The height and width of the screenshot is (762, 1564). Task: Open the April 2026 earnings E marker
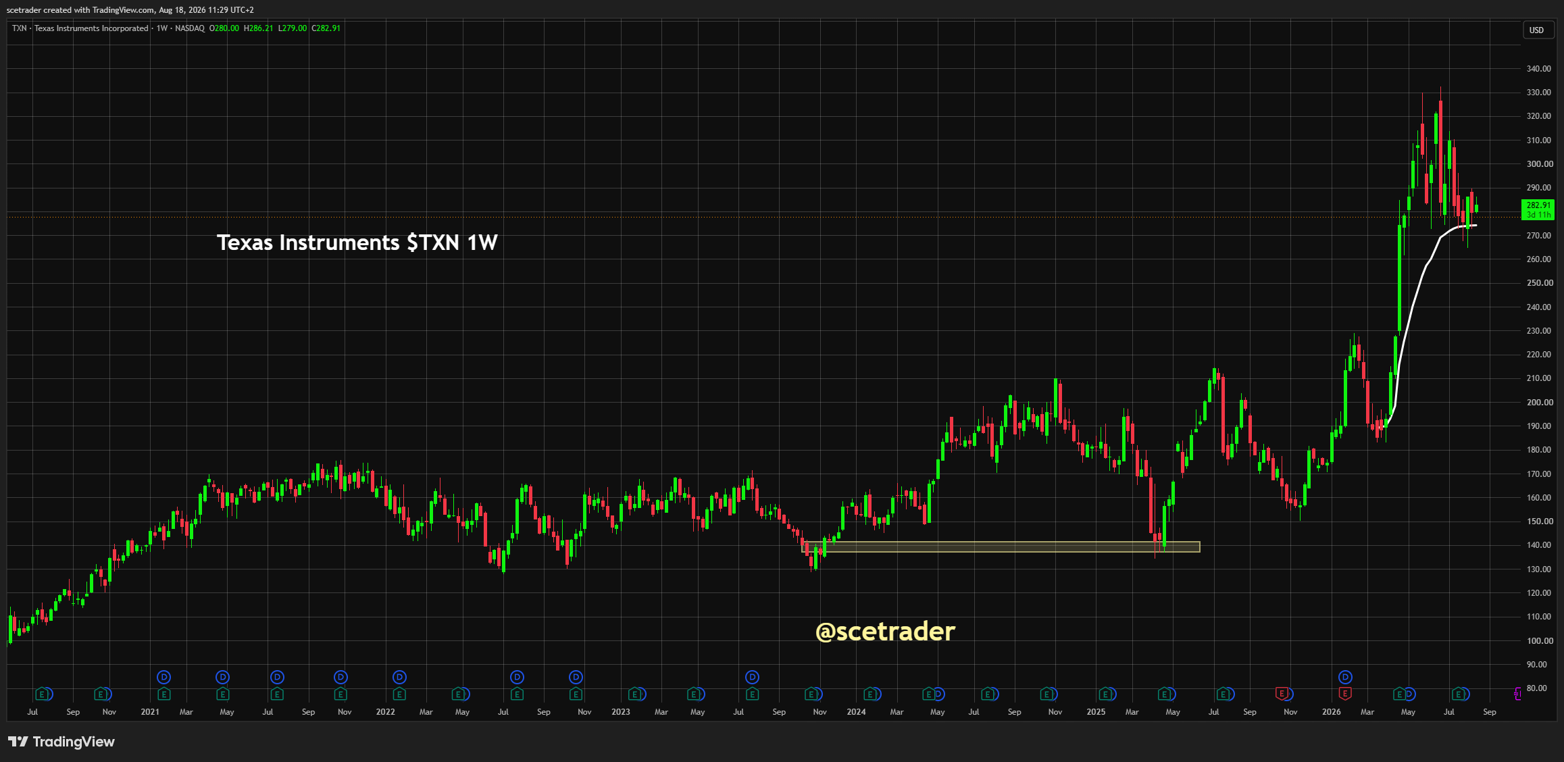coord(1399,694)
